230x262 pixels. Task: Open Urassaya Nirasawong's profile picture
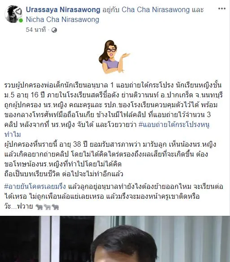pos(13,14)
